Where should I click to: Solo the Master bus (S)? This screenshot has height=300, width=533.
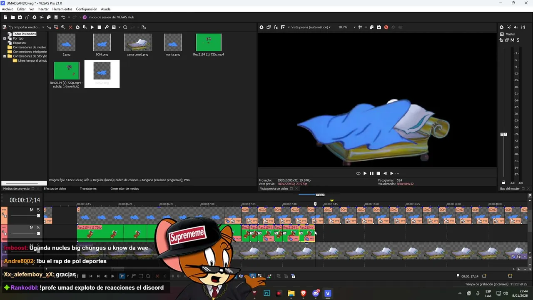click(x=518, y=40)
